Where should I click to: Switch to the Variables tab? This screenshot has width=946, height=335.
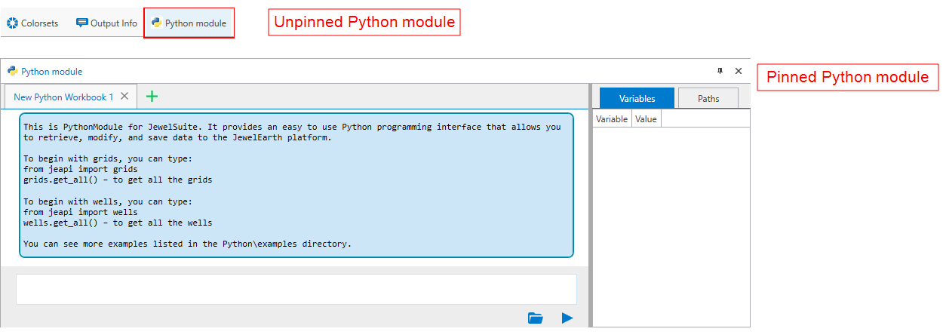point(637,98)
